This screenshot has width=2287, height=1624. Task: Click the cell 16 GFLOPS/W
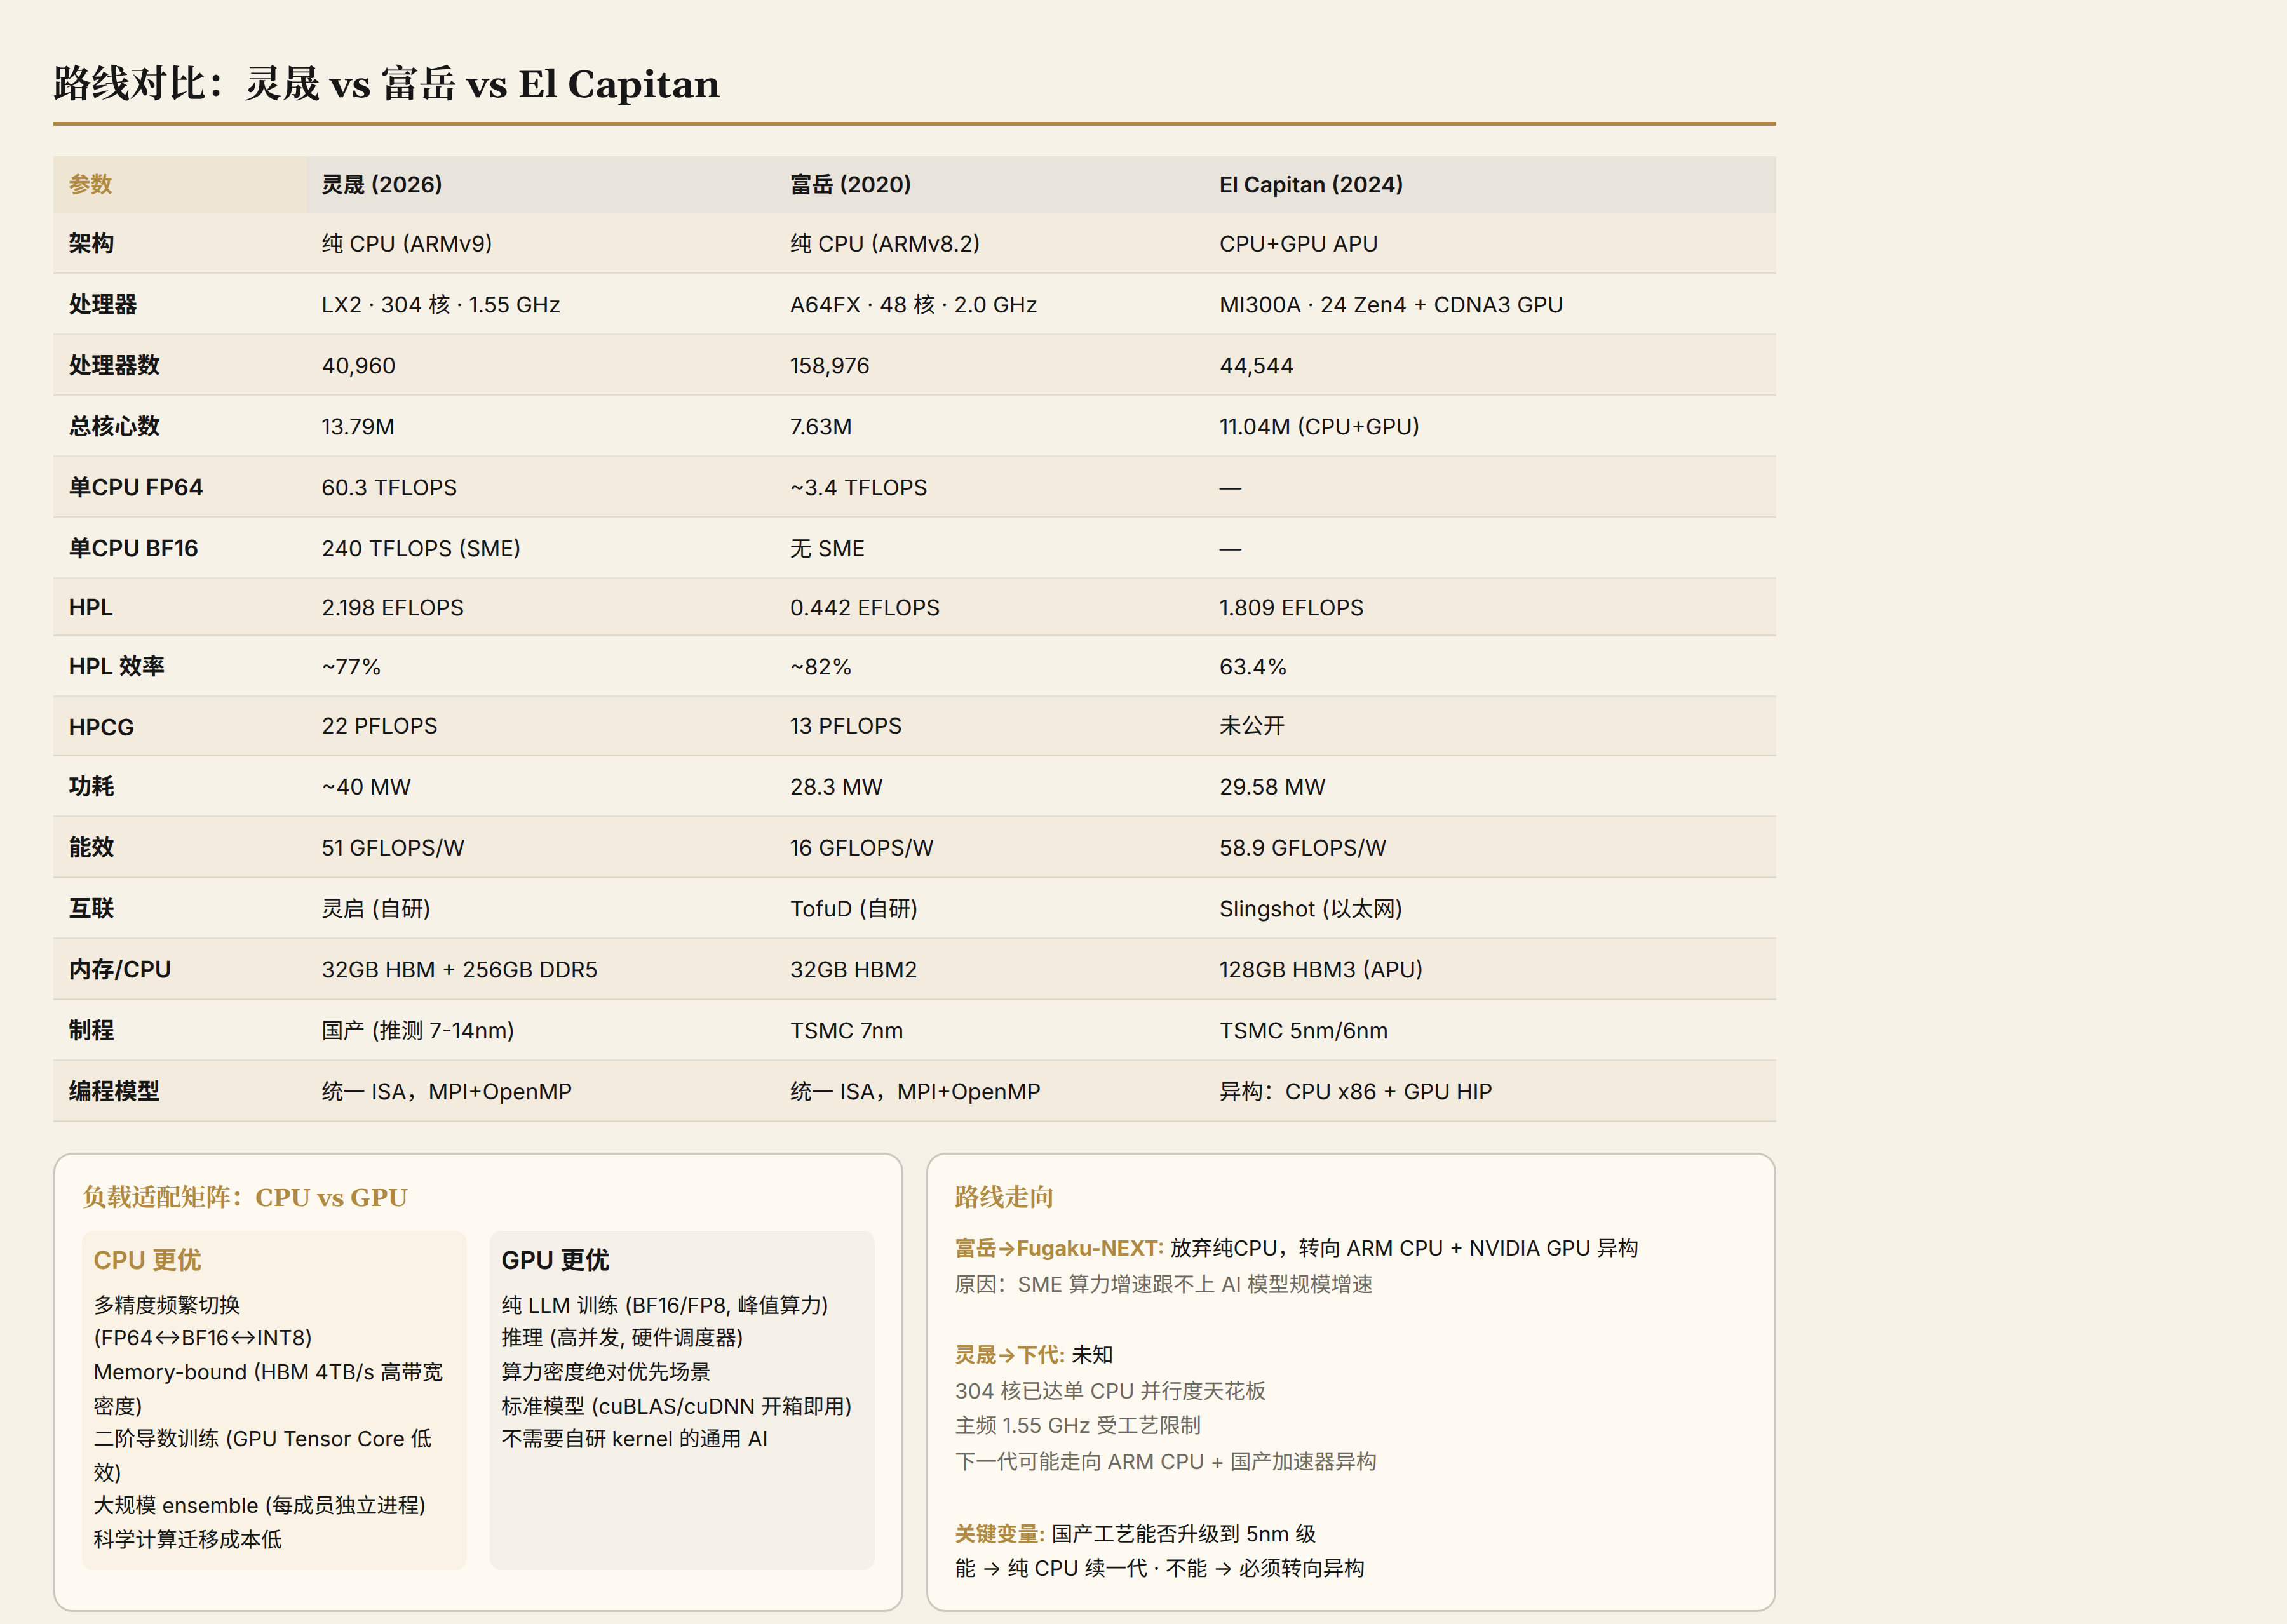(861, 848)
